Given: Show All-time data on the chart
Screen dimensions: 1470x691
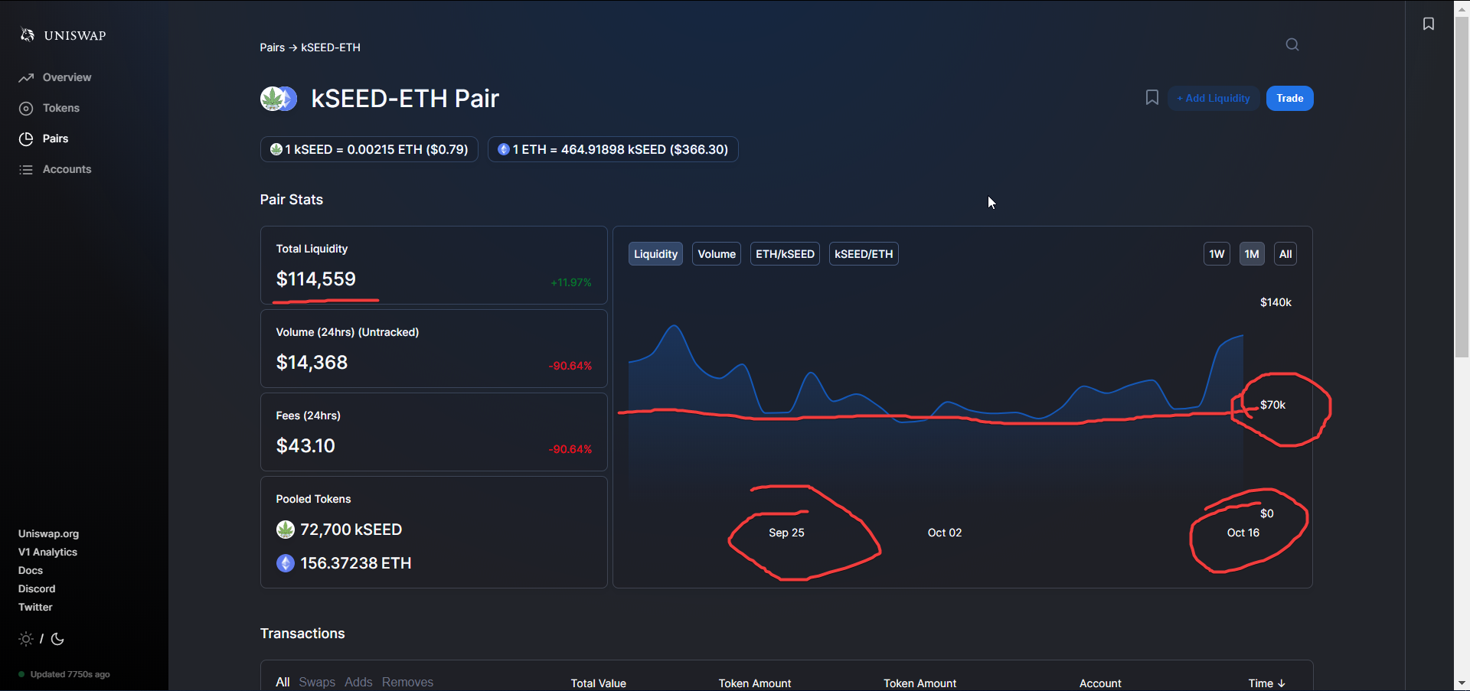Looking at the screenshot, I should (1285, 253).
